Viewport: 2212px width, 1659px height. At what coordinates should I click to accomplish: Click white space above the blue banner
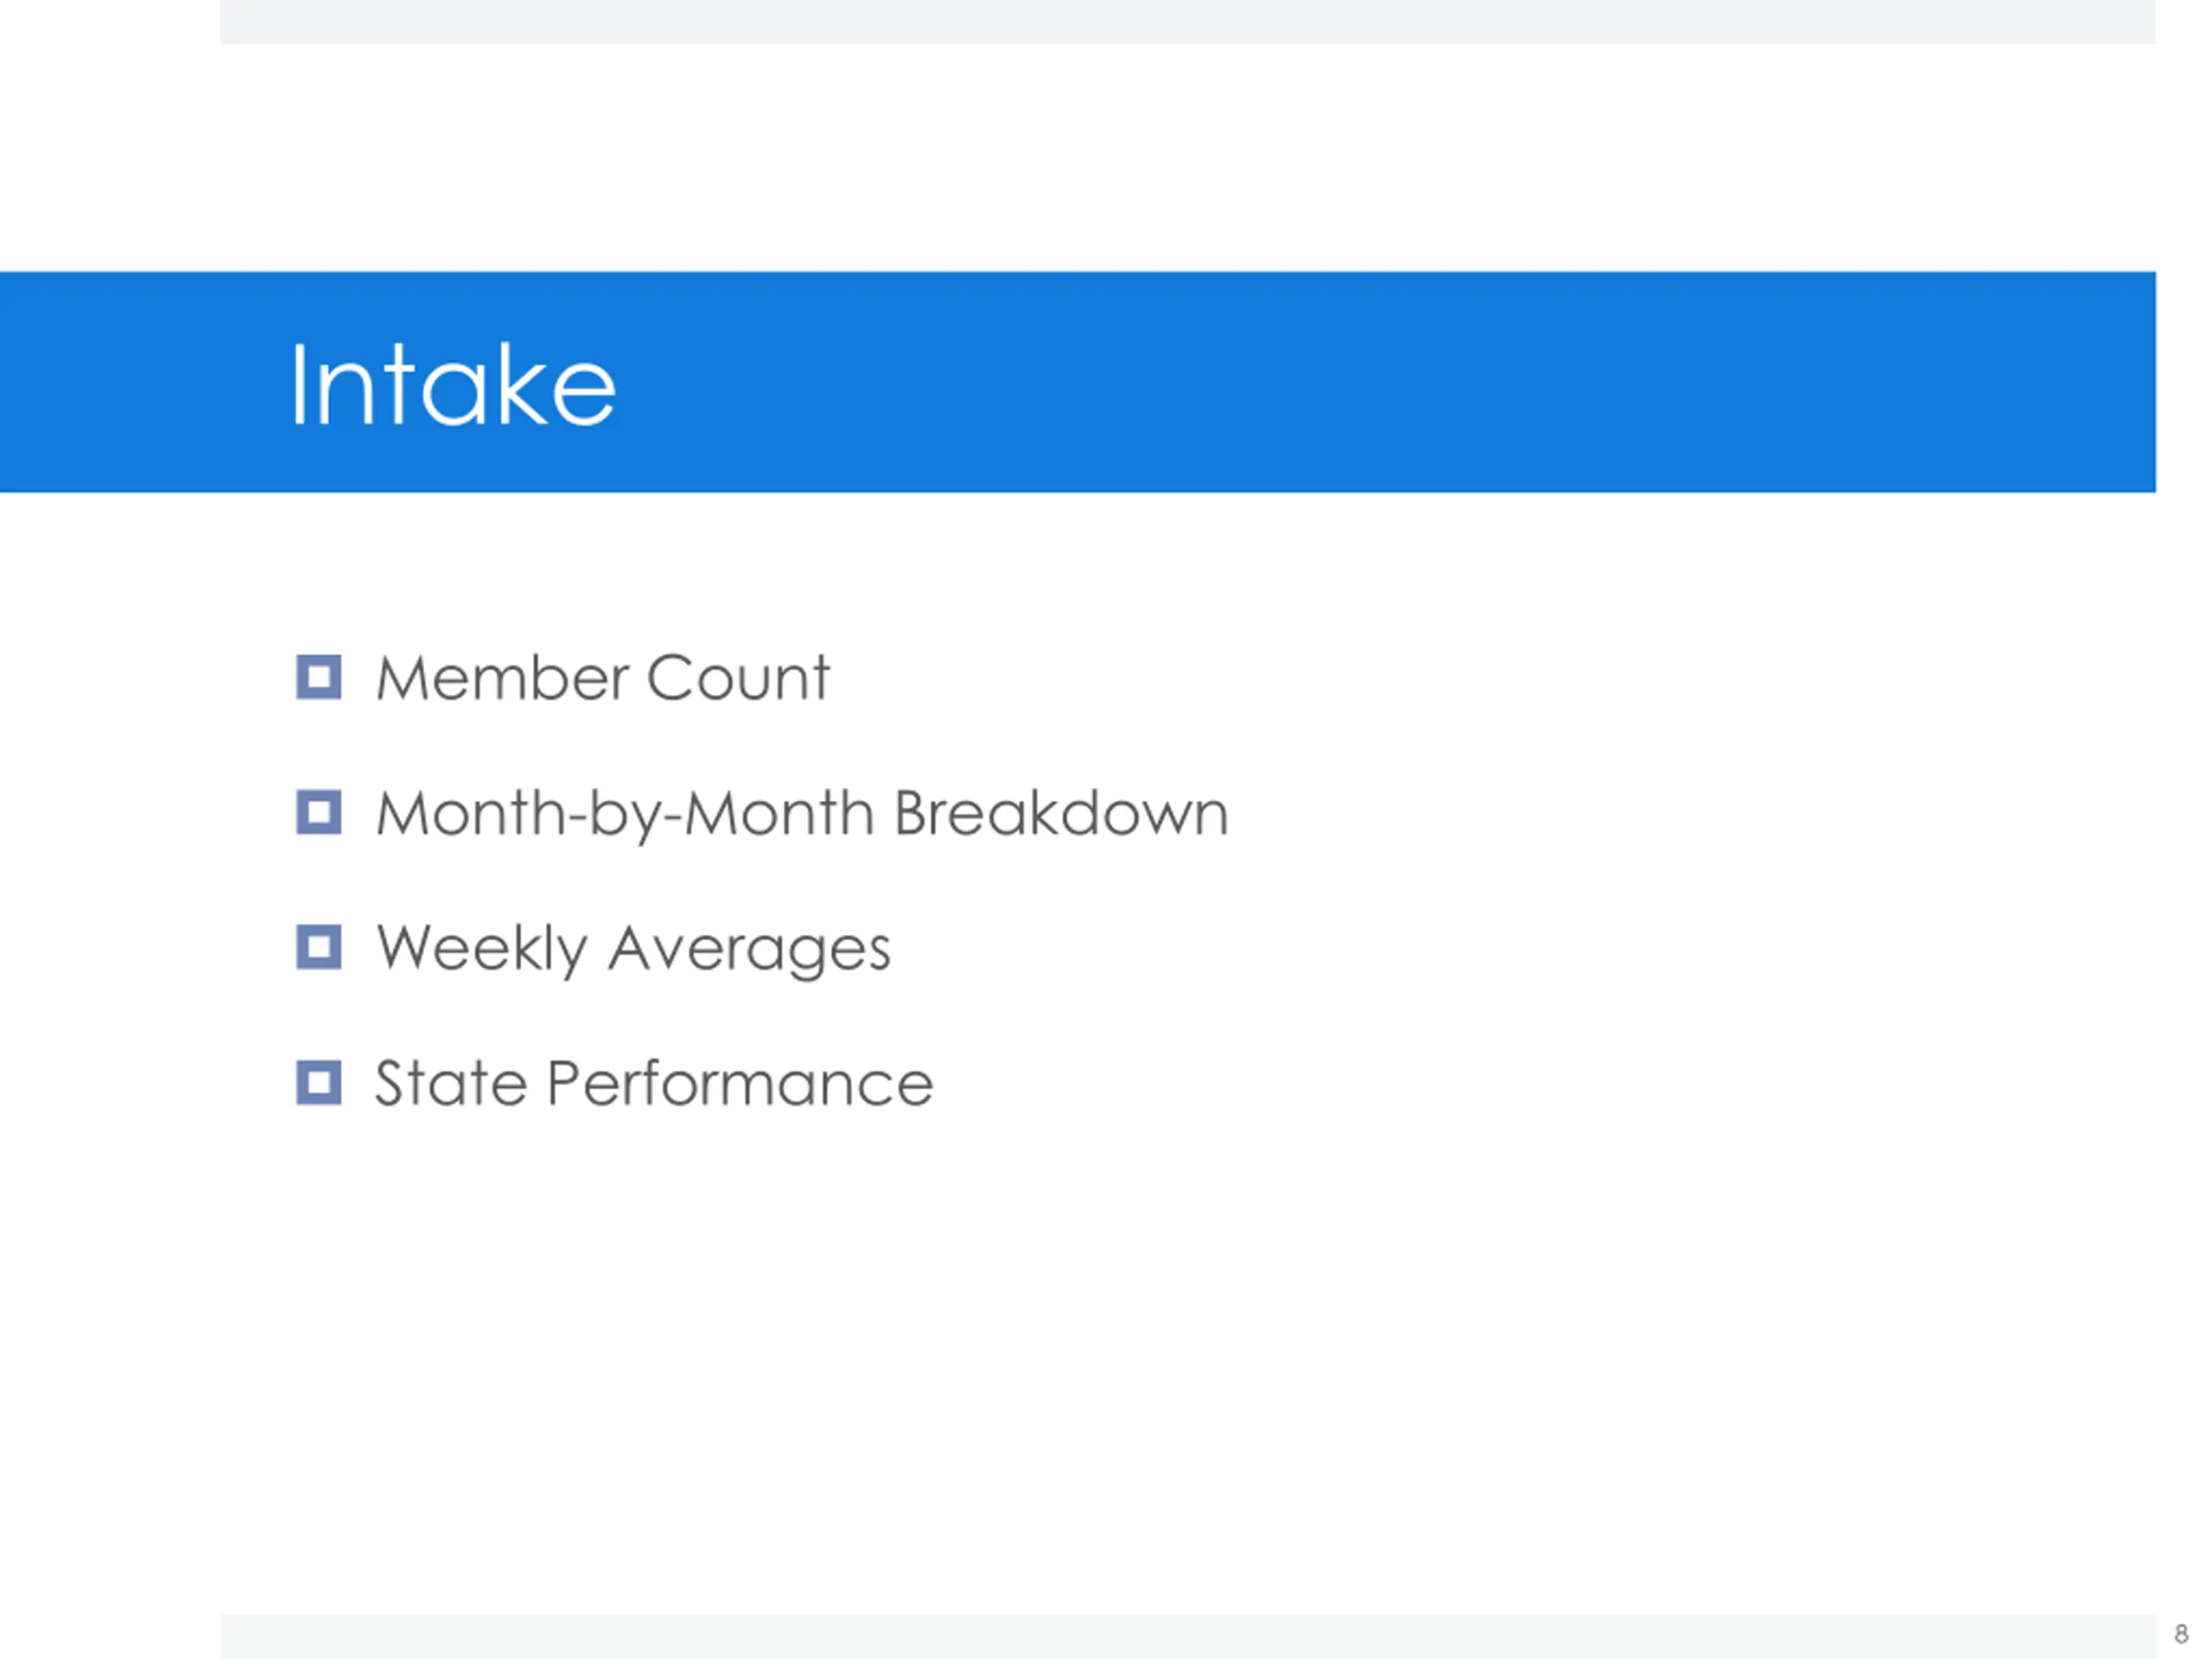click(x=1100, y=160)
